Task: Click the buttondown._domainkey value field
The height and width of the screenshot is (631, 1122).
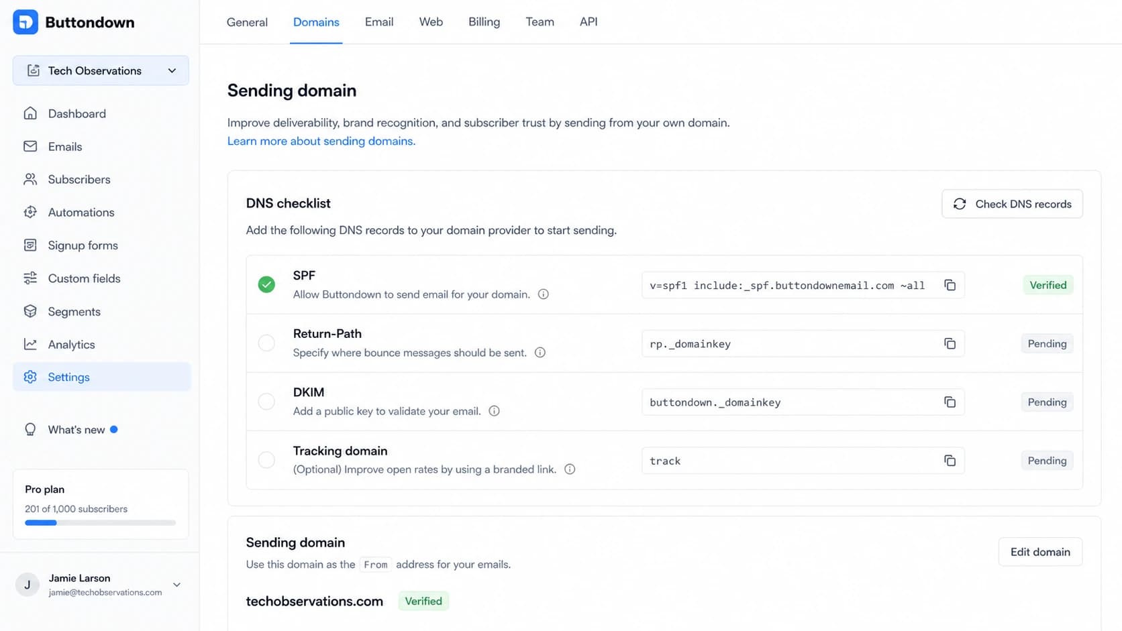Action: [x=803, y=402]
